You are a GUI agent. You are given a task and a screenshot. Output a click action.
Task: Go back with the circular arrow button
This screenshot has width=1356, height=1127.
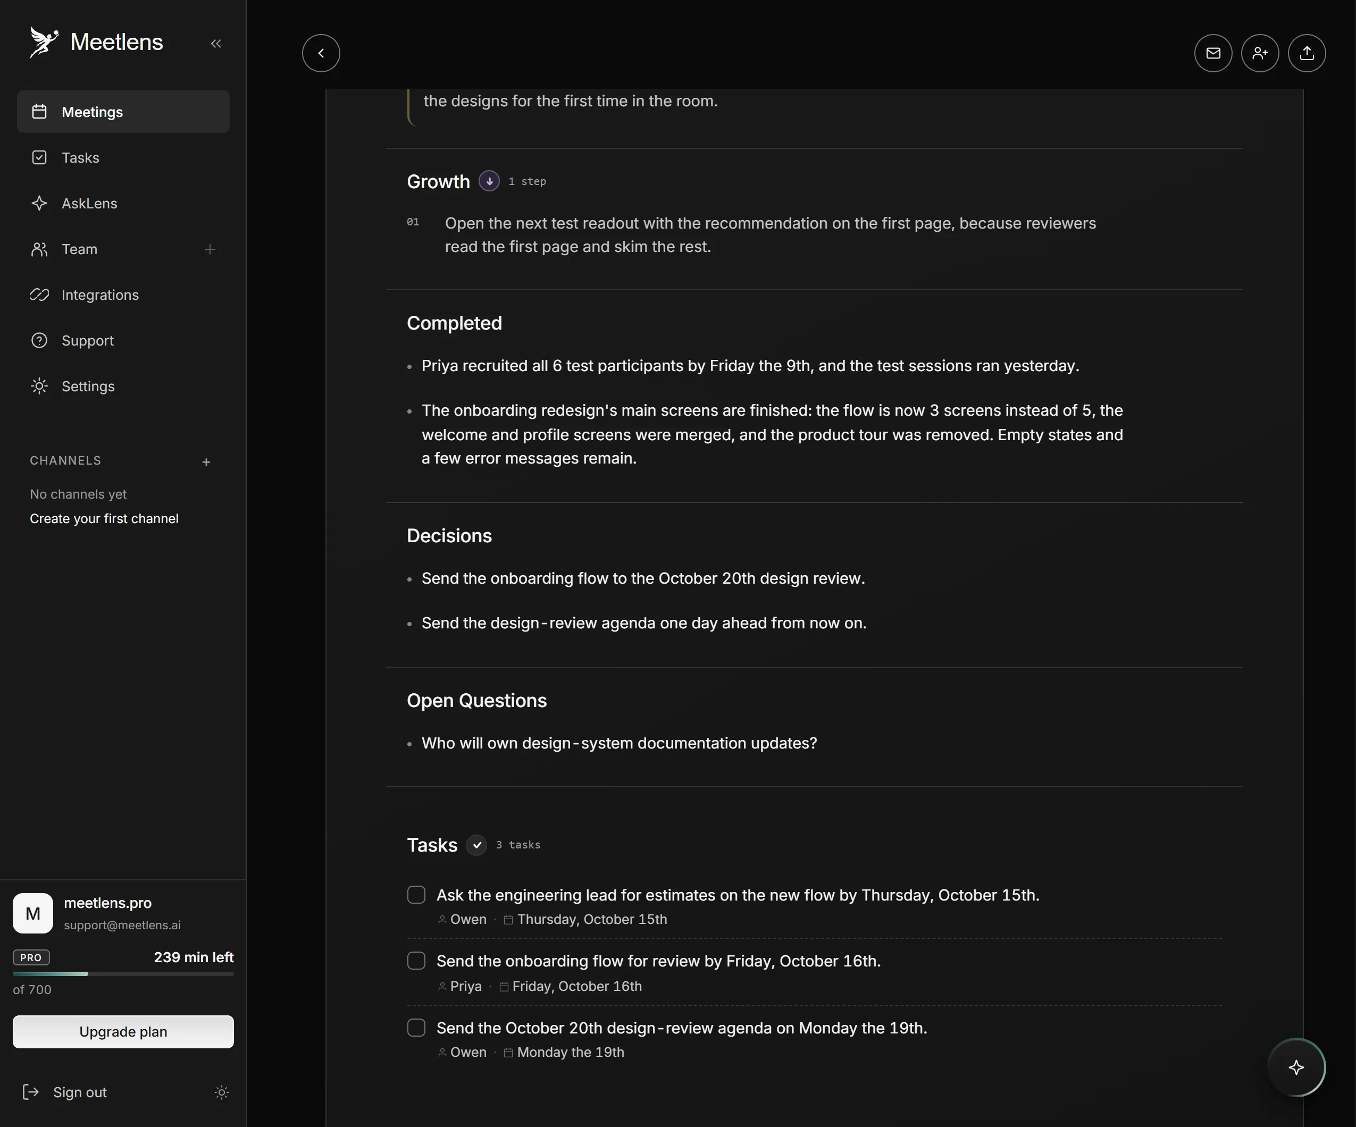(x=321, y=53)
